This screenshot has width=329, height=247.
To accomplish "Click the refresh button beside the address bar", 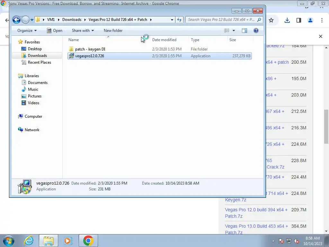I will 179,20.
